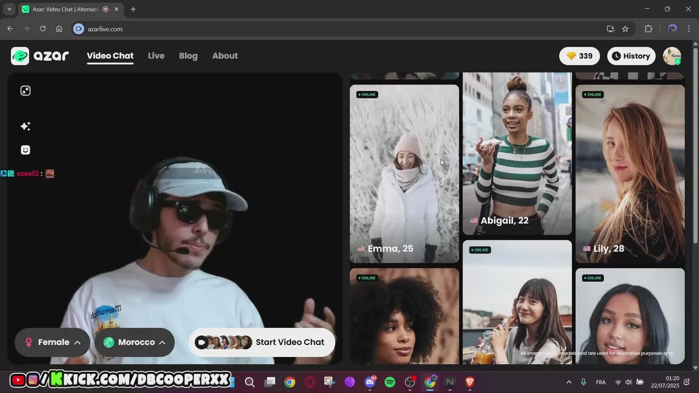The image size is (699, 393).
Task: Open the woman holding juice card
Action: click(517, 302)
